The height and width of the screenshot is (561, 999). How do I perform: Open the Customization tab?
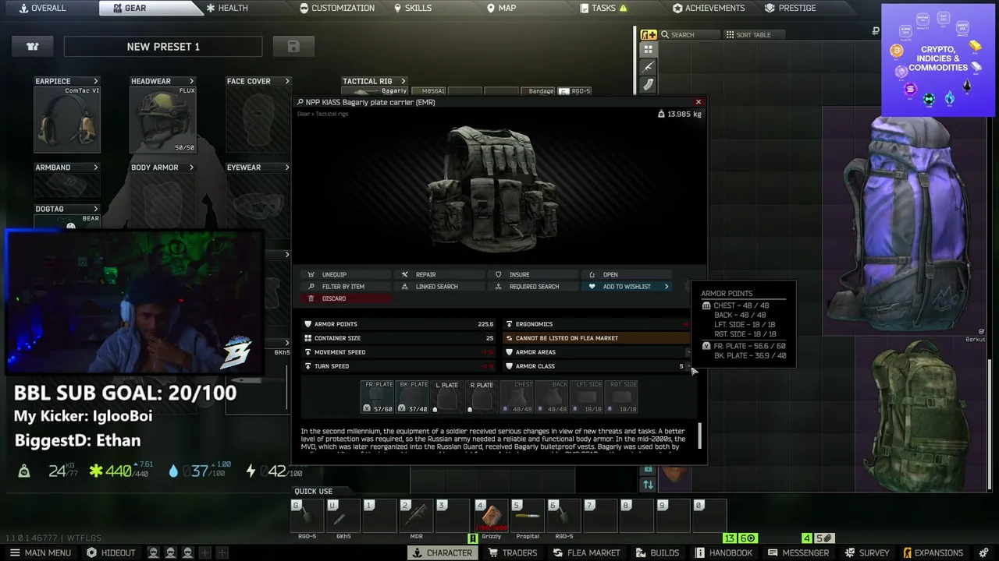click(x=337, y=8)
